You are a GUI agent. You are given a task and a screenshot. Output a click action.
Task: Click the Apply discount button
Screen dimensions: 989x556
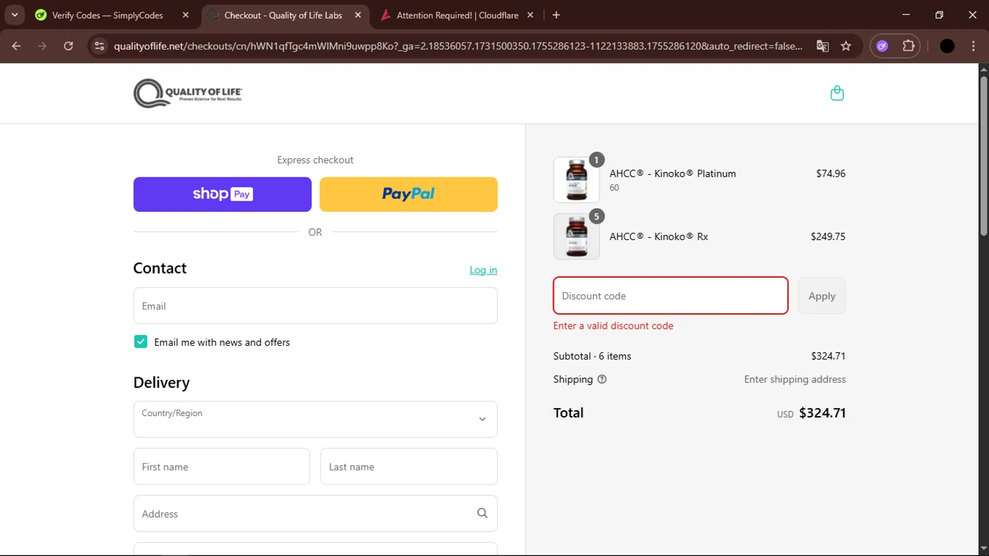(x=822, y=295)
